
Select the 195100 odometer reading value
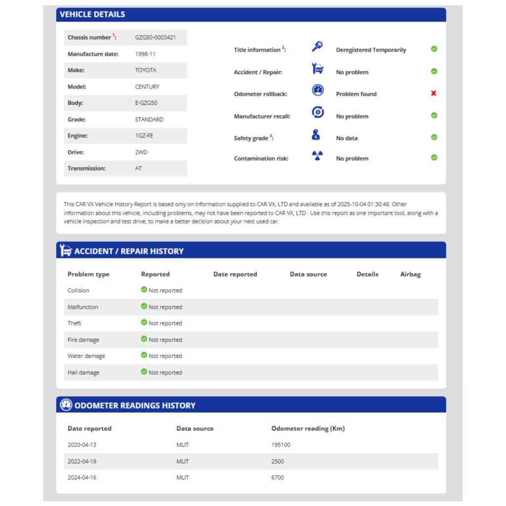click(x=281, y=445)
